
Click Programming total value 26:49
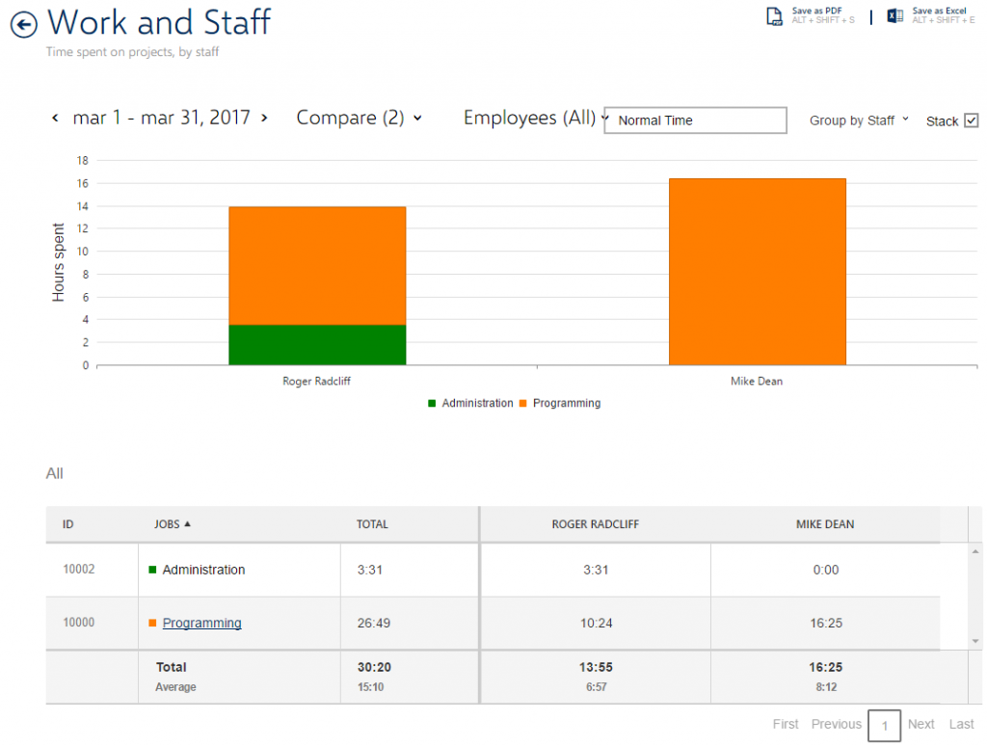[374, 623]
